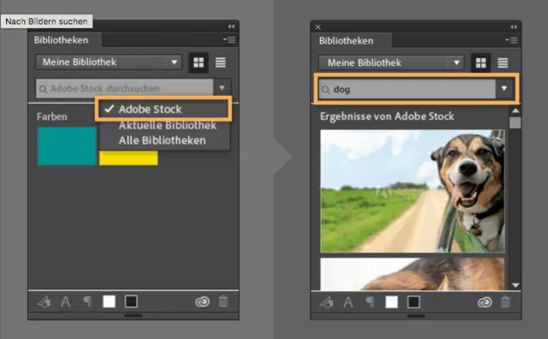The width and height of the screenshot is (548, 339).
Task: Close the right Bibliotheken panel
Action: point(318,27)
